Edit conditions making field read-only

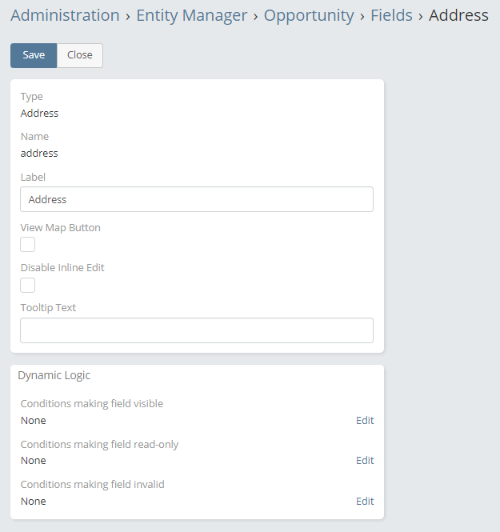pos(365,461)
